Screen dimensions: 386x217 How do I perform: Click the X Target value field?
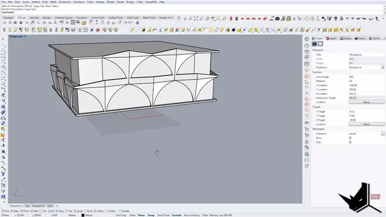[x=367, y=112]
